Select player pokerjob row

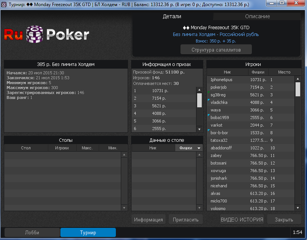[x=250, y=87]
